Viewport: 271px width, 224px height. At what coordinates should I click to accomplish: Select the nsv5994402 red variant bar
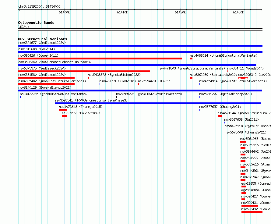(x=243, y=155)
